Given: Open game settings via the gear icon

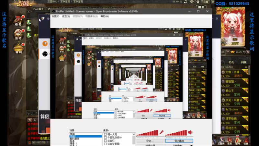Looking at the screenshot, I should (x=198, y=2).
